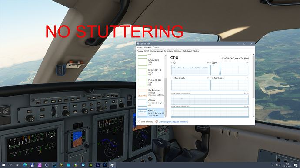Open the colorful globe taskbar icon
This screenshot has width=300, height=168.
click(x=76, y=165)
